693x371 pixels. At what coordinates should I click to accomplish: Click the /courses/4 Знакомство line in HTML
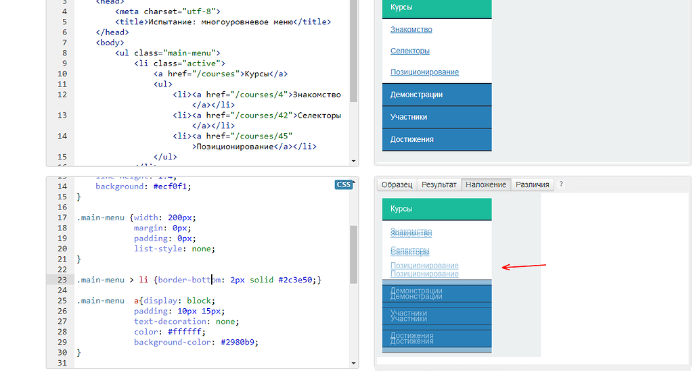(x=256, y=95)
